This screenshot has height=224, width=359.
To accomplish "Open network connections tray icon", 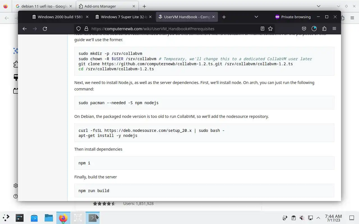I will tap(310, 218).
